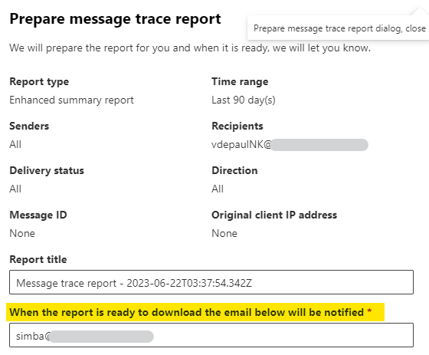Screen dimensions: 429x355
Task: Click 'None' under Original client IP address
Action: pyautogui.click(x=224, y=233)
